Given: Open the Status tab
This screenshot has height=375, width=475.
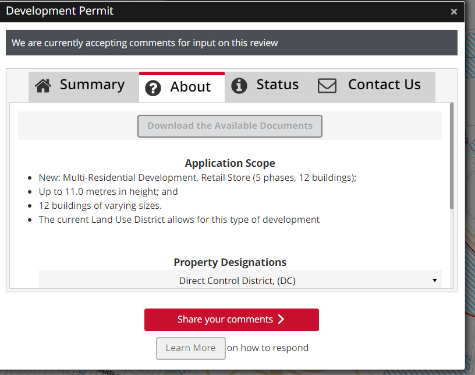Looking at the screenshot, I should 269,87.
